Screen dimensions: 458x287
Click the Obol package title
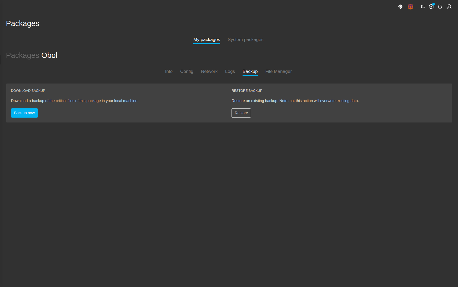(x=49, y=56)
